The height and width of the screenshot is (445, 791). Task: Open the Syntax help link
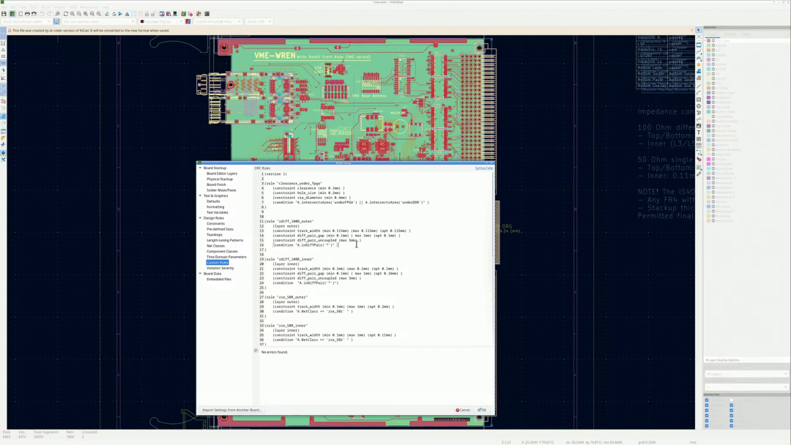484,168
